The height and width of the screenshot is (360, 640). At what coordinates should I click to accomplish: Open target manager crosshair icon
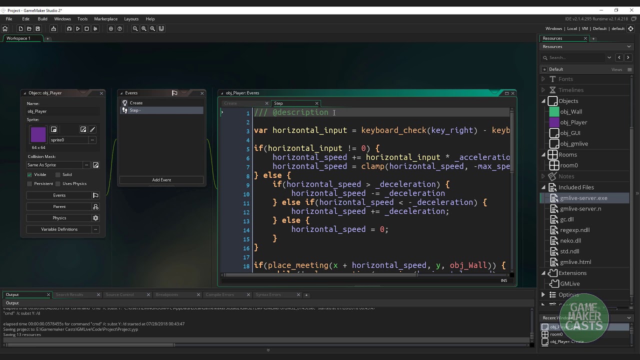630,28
